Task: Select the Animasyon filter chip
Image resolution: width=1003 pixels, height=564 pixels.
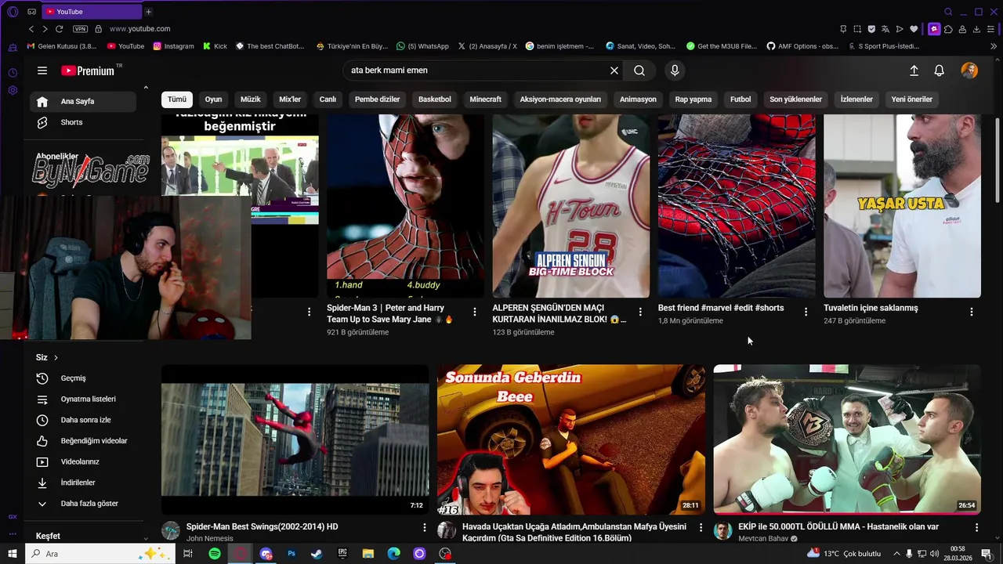Action: pos(638,99)
